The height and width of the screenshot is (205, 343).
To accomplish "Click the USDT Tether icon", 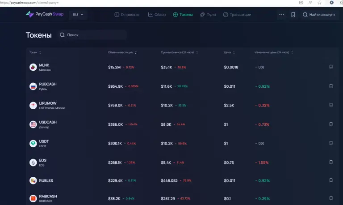I will pos(33,143).
